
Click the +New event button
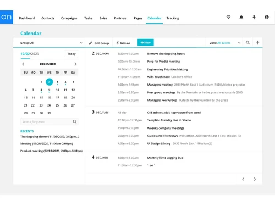(x=146, y=43)
